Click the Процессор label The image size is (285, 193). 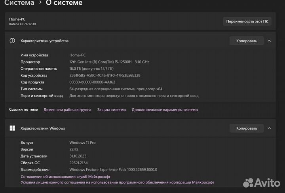pos(30,62)
